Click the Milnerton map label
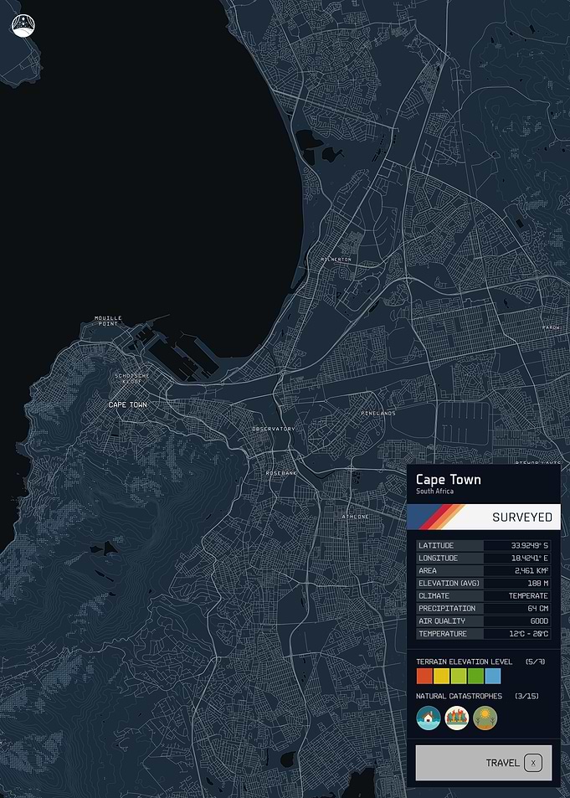Viewport: 570px width, 798px height. 336,260
